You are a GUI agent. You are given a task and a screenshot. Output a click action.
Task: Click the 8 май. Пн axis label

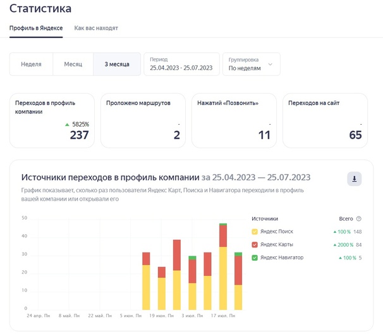(x=69, y=316)
